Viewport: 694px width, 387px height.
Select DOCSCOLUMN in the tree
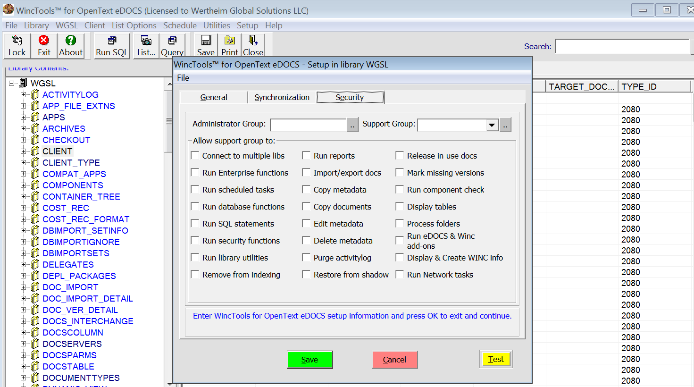[73, 333]
